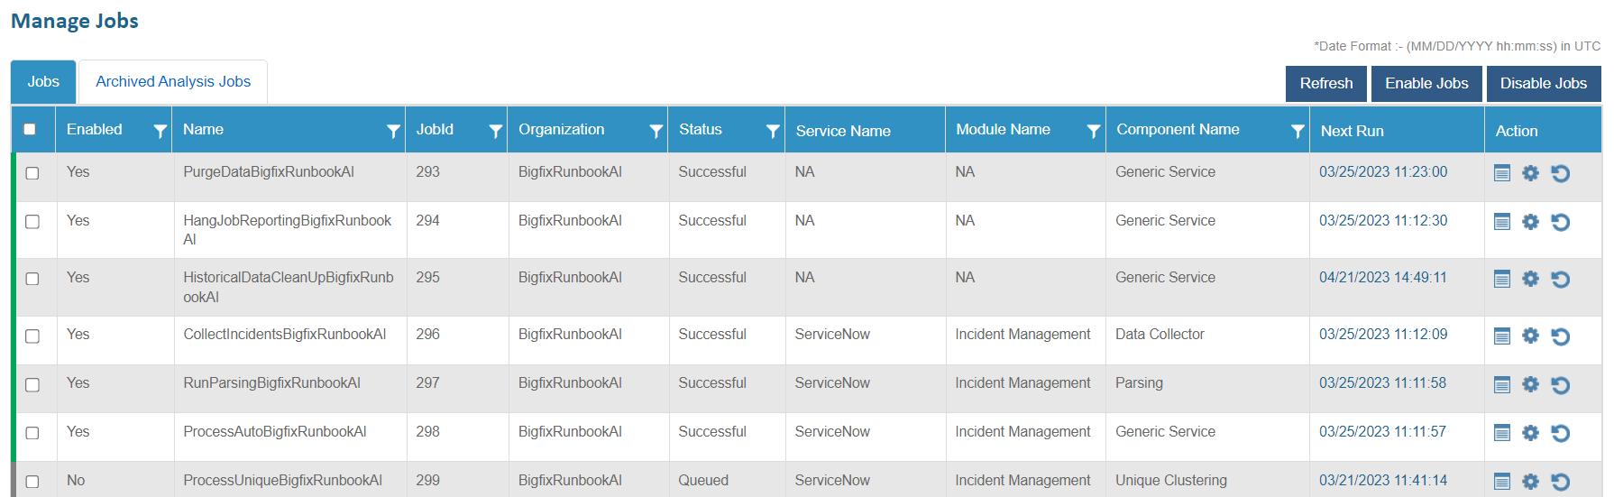Click Next Run date for job 295
This screenshot has height=497, width=1614.
(1382, 278)
